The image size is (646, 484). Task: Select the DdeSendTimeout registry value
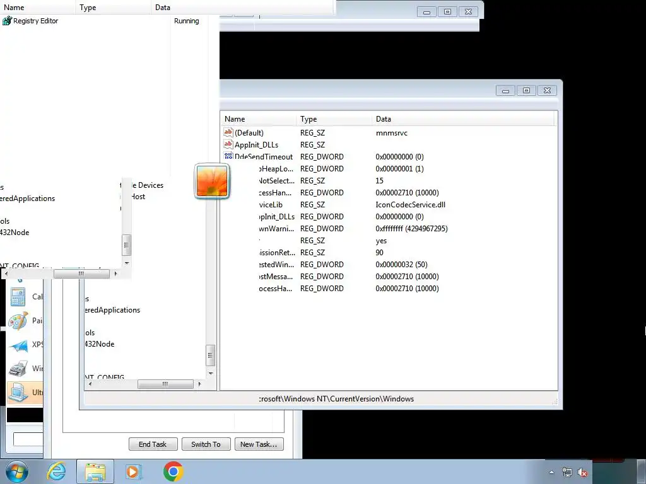point(264,156)
